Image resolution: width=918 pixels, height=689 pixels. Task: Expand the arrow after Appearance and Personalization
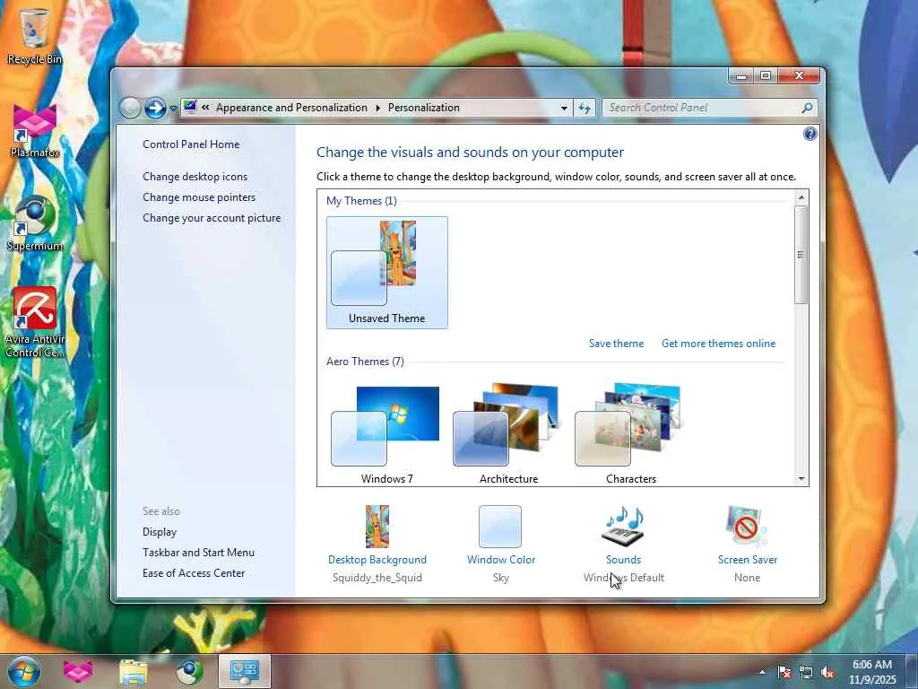[x=377, y=108]
